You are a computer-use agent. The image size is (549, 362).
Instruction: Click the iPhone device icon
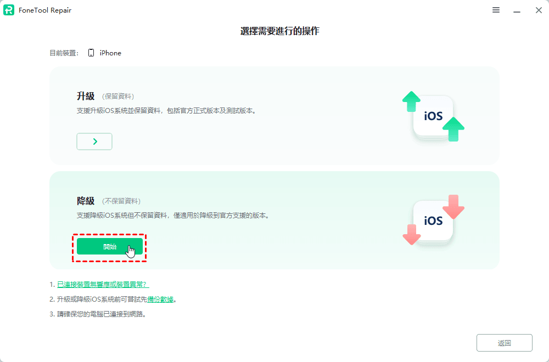click(91, 53)
